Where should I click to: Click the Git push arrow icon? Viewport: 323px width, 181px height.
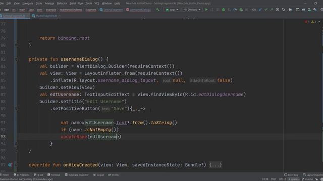pos(272,10)
